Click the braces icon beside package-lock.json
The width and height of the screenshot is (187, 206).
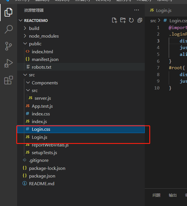(x=25, y=168)
